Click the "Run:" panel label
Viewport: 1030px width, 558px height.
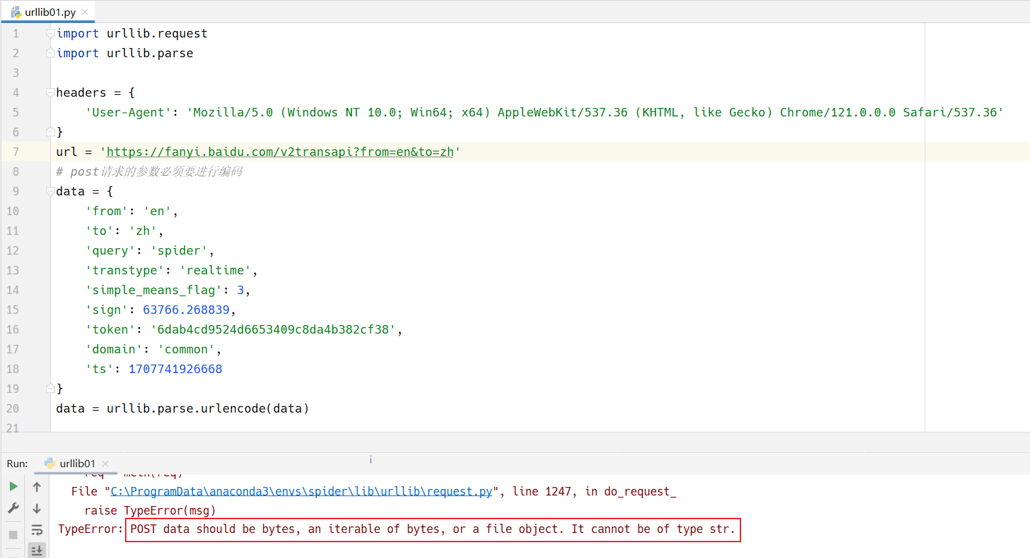[x=17, y=464]
